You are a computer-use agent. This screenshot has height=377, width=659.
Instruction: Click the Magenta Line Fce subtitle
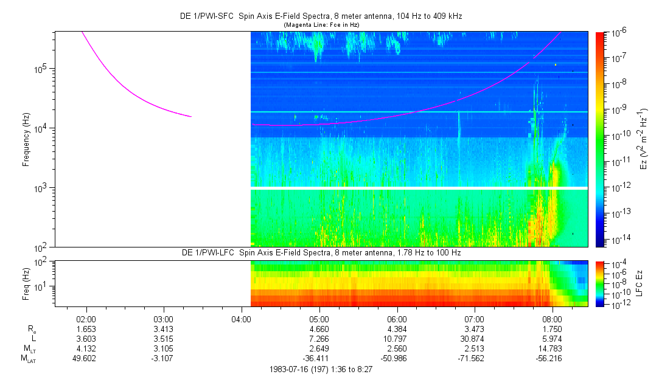click(x=321, y=24)
